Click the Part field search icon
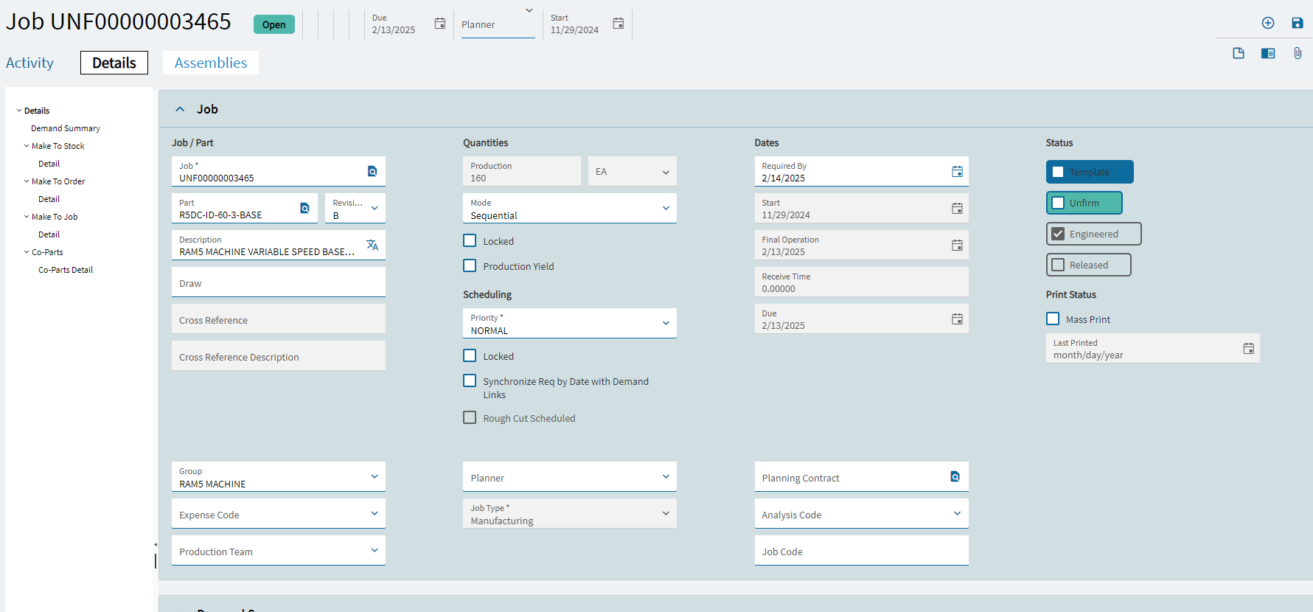Viewport: 1313px width, 612px height. 304,208
